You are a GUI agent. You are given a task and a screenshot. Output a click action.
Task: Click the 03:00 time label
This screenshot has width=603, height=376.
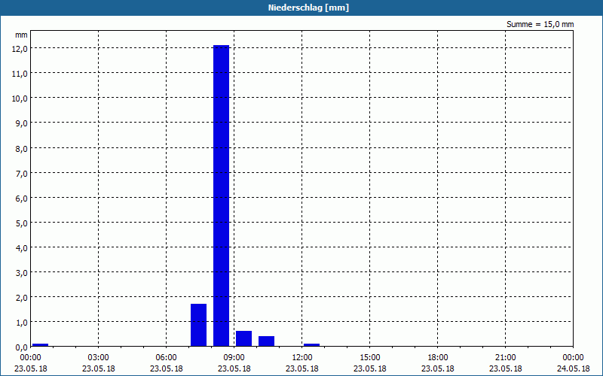[99, 358]
